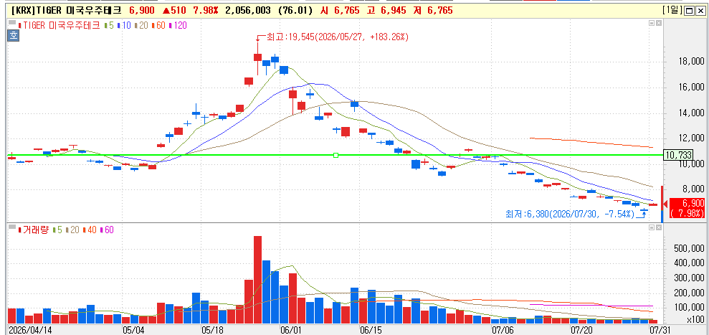Select the 거래량 volume series legend
This screenshot has width=709, height=335.
click(35, 230)
